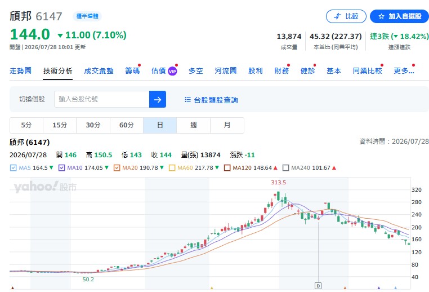Click the 313.5 high price label
Image resolution: width=429 pixels, height=292 pixels.
(278, 183)
